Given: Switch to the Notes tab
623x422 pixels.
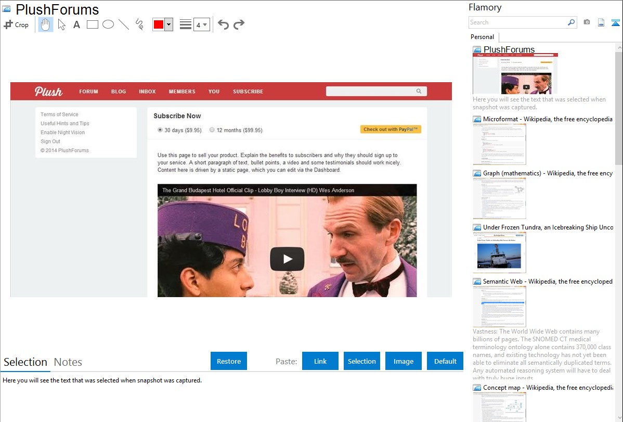Looking at the screenshot, I should 68,362.
